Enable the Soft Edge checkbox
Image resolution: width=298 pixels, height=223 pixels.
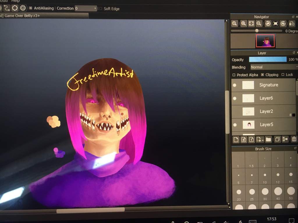pyautogui.click(x=101, y=8)
